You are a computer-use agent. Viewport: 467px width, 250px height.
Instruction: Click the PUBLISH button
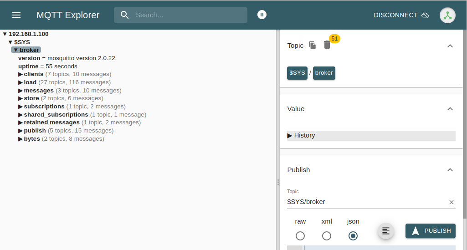coord(431,231)
